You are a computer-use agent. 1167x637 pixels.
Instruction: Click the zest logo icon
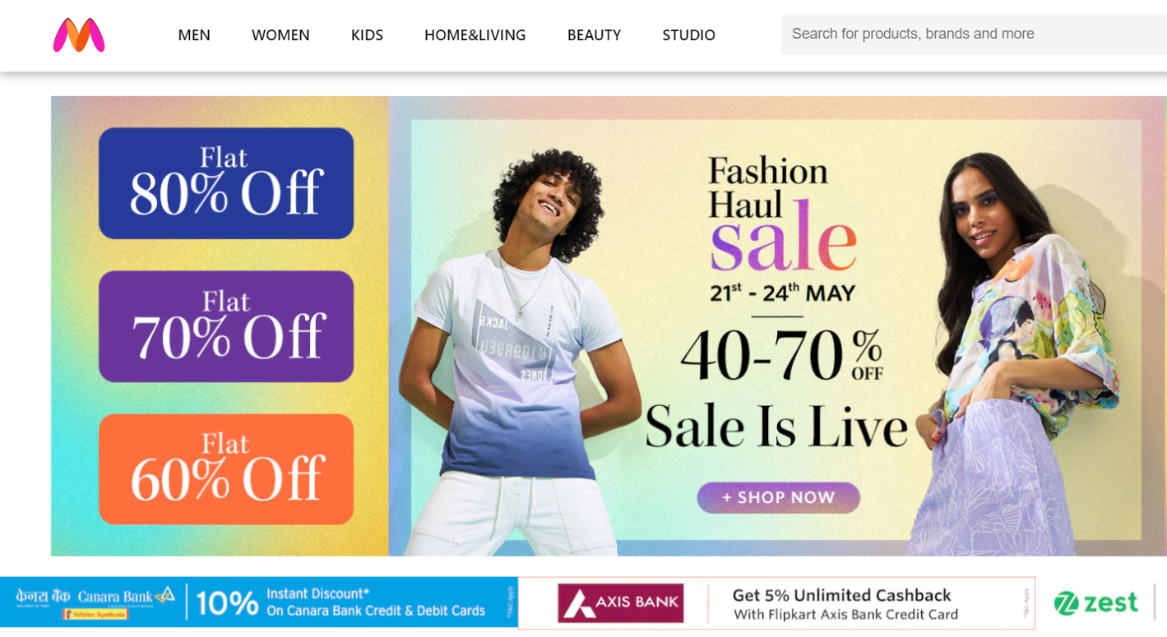tap(1096, 602)
